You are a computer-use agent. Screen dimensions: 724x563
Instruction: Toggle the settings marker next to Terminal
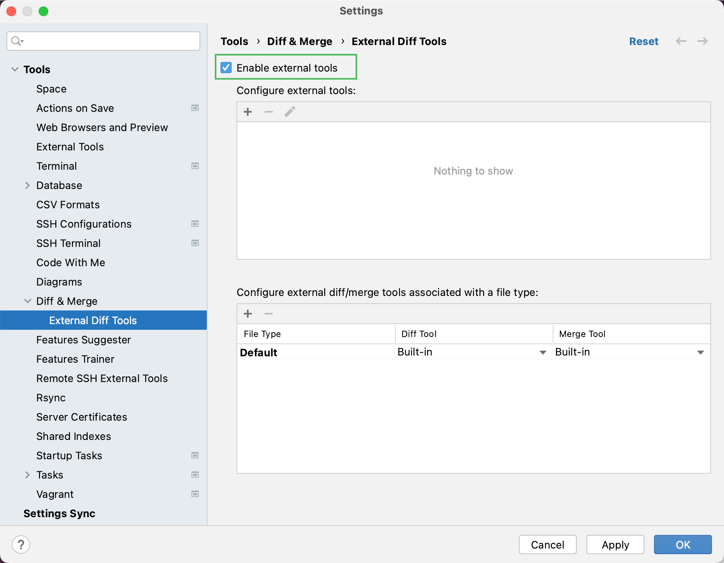195,166
